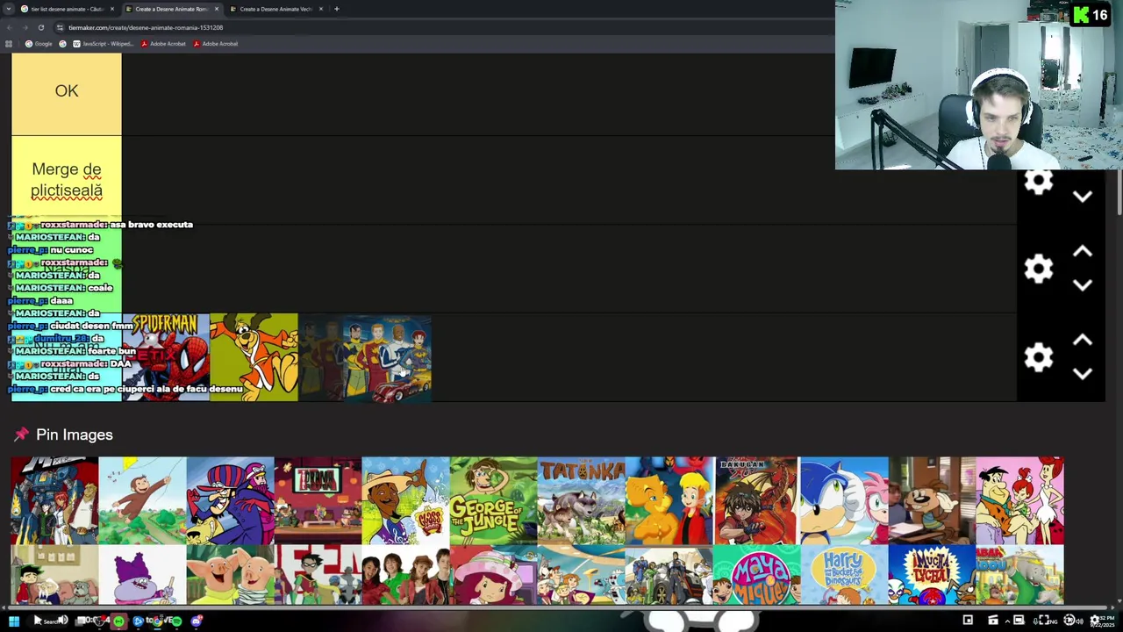The image size is (1123, 632).
Task: Pick the cowboy hat character image
Action: pos(405,500)
